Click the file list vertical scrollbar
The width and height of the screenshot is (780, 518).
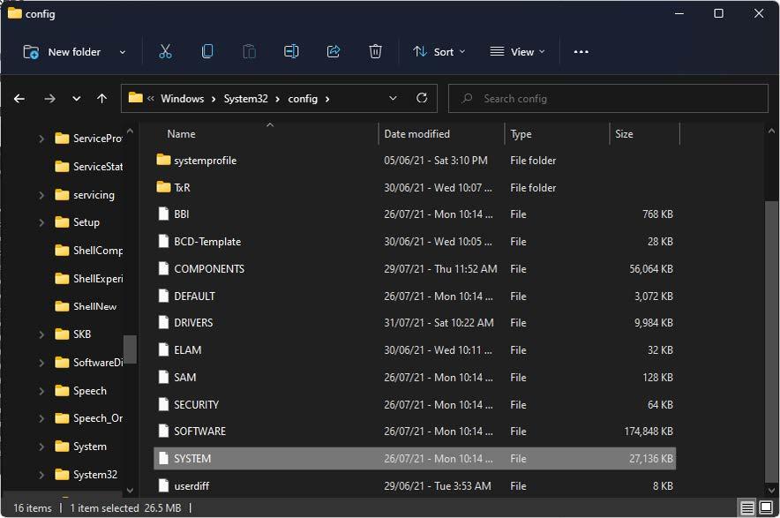[x=771, y=341]
